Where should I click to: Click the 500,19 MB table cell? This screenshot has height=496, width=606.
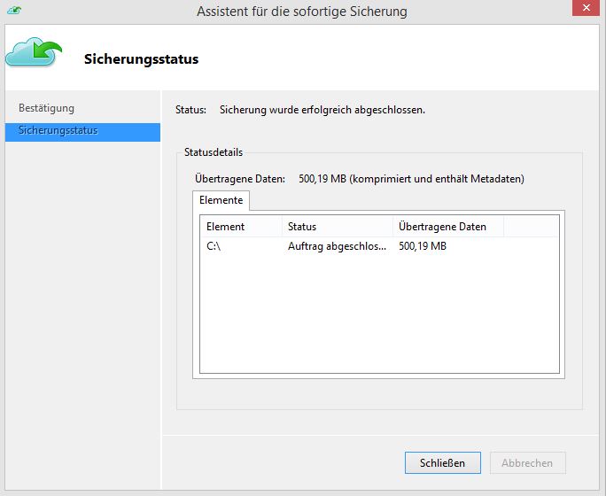(x=423, y=246)
